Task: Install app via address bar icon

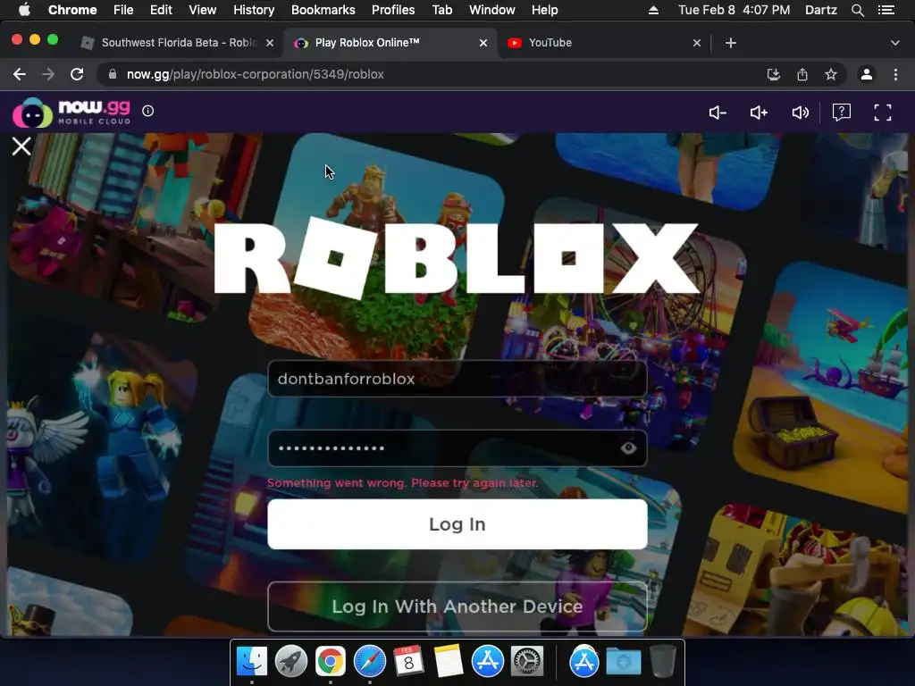Action: (x=773, y=74)
